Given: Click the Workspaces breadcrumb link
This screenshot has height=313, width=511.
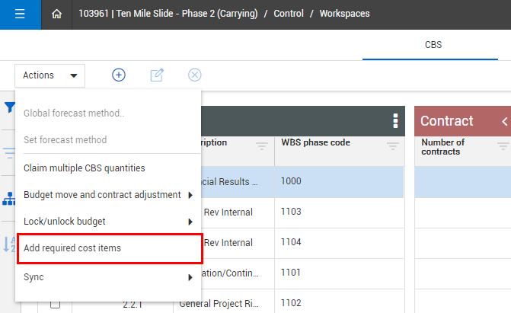Looking at the screenshot, I should tap(344, 14).
